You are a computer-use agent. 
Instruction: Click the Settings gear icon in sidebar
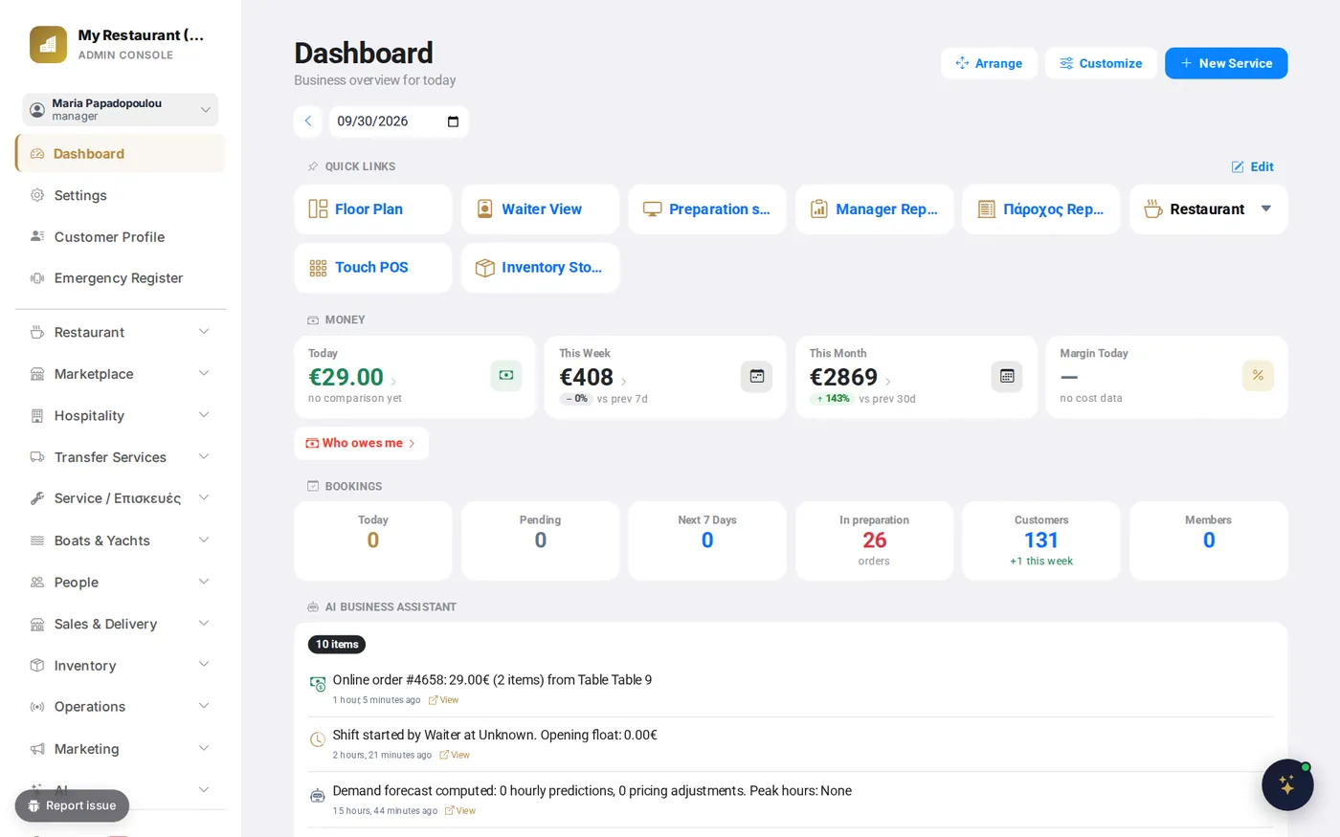click(37, 195)
